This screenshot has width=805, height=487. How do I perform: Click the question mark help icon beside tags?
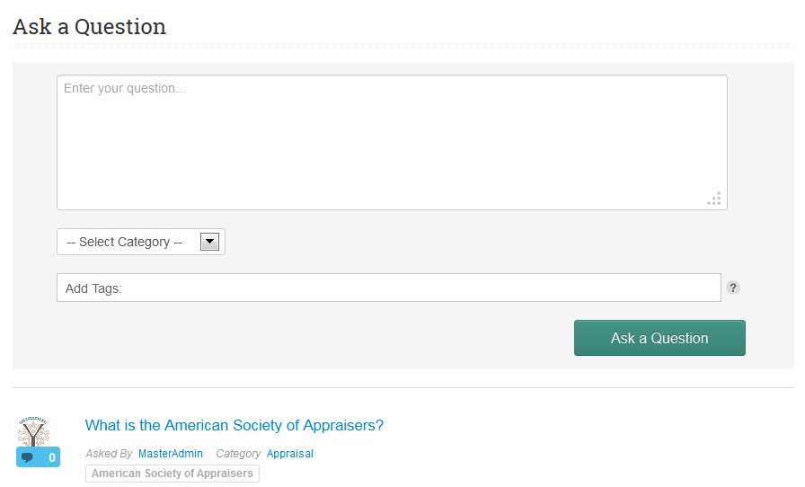click(x=732, y=288)
